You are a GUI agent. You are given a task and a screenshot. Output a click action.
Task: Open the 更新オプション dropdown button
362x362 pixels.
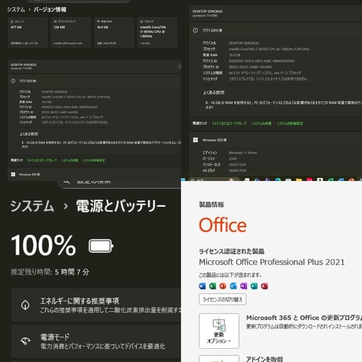pyautogui.click(x=219, y=331)
